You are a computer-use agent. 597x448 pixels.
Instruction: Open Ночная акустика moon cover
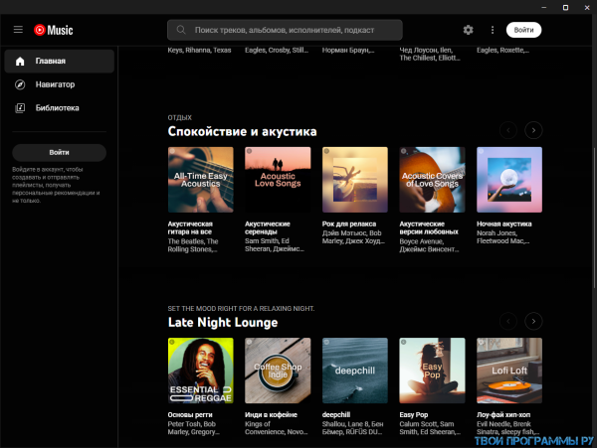pyautogui.click(x=509, y=180)
